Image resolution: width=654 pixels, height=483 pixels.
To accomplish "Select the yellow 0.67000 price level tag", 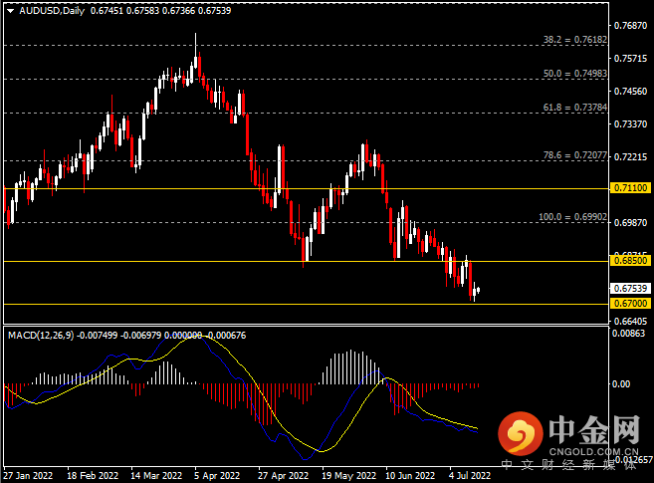I will point(630,303).
